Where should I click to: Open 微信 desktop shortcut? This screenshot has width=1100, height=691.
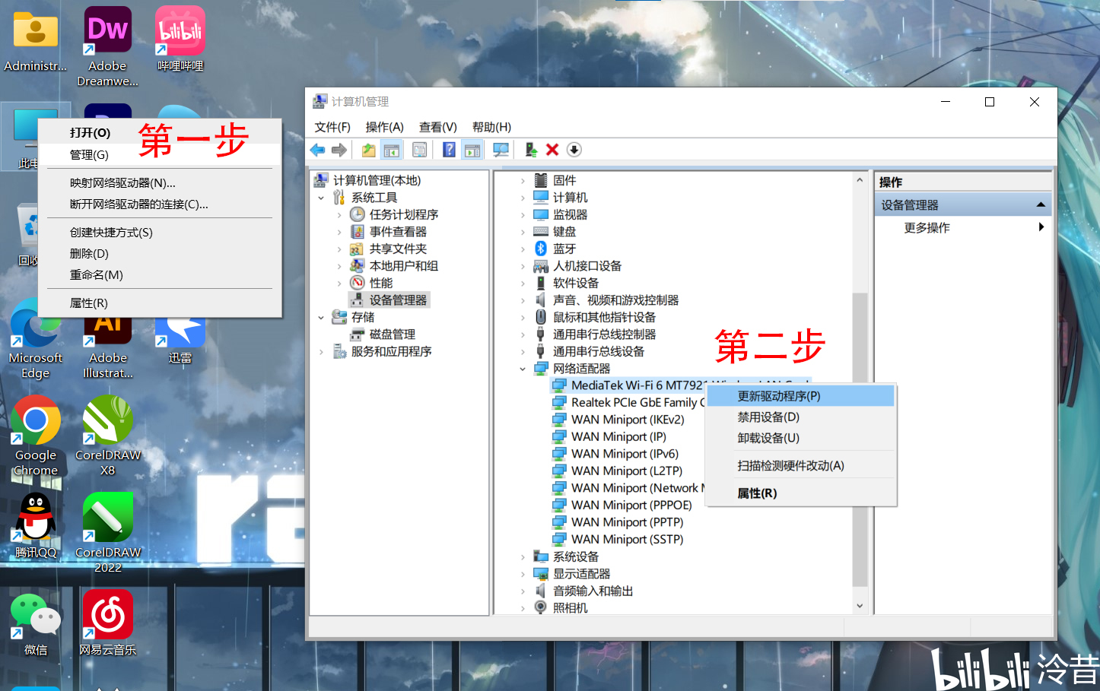[35, 623]
